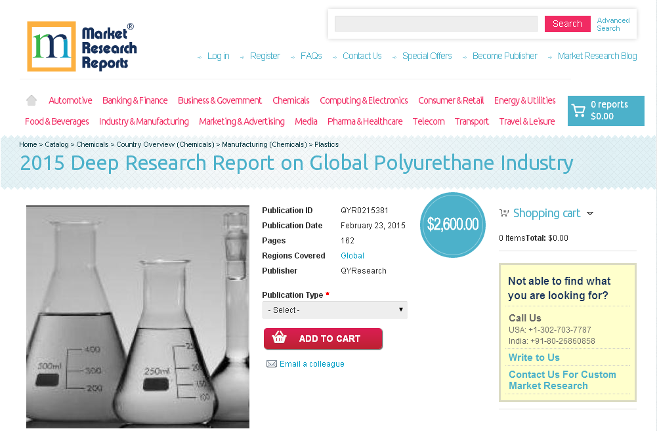Open the Plastics breadcrumb link
Viewport: 657px width, 431px height.
tap(327, 144)
